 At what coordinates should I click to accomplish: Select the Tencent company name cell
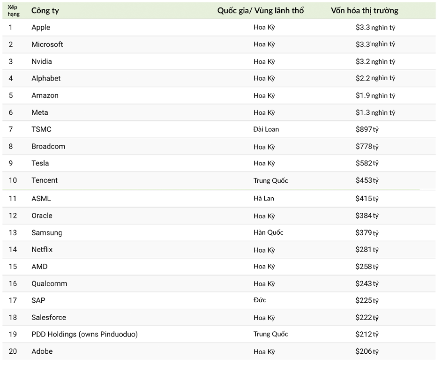pos(45,180)
